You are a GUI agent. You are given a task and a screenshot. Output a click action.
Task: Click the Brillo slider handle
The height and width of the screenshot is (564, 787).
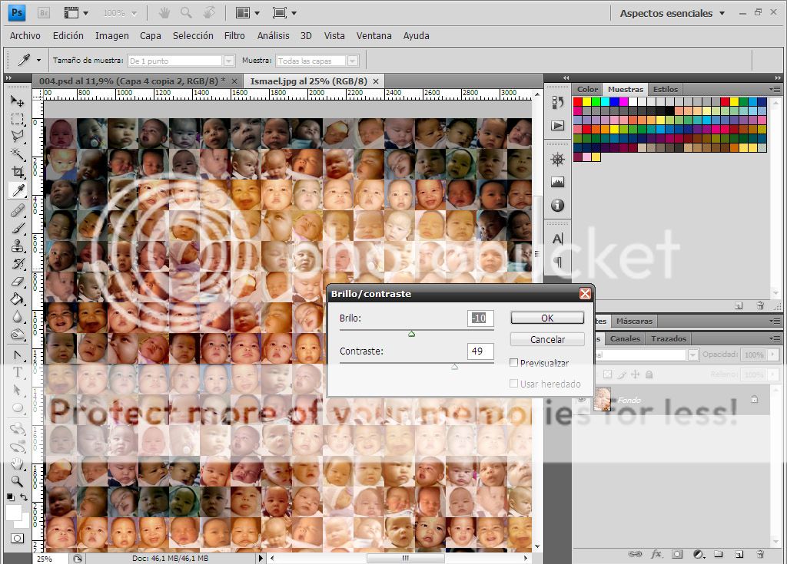tap(412, 334)
